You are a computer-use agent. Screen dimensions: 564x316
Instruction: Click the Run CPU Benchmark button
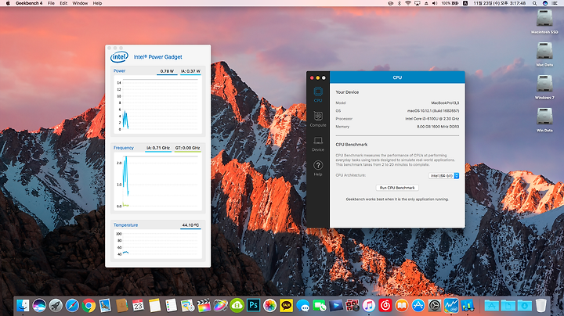tap(397, 188)
